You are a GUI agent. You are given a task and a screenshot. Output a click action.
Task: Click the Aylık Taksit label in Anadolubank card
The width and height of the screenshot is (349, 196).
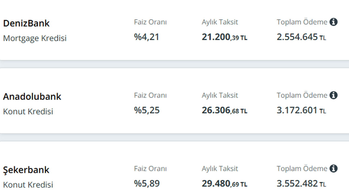[x=220, y=96]
